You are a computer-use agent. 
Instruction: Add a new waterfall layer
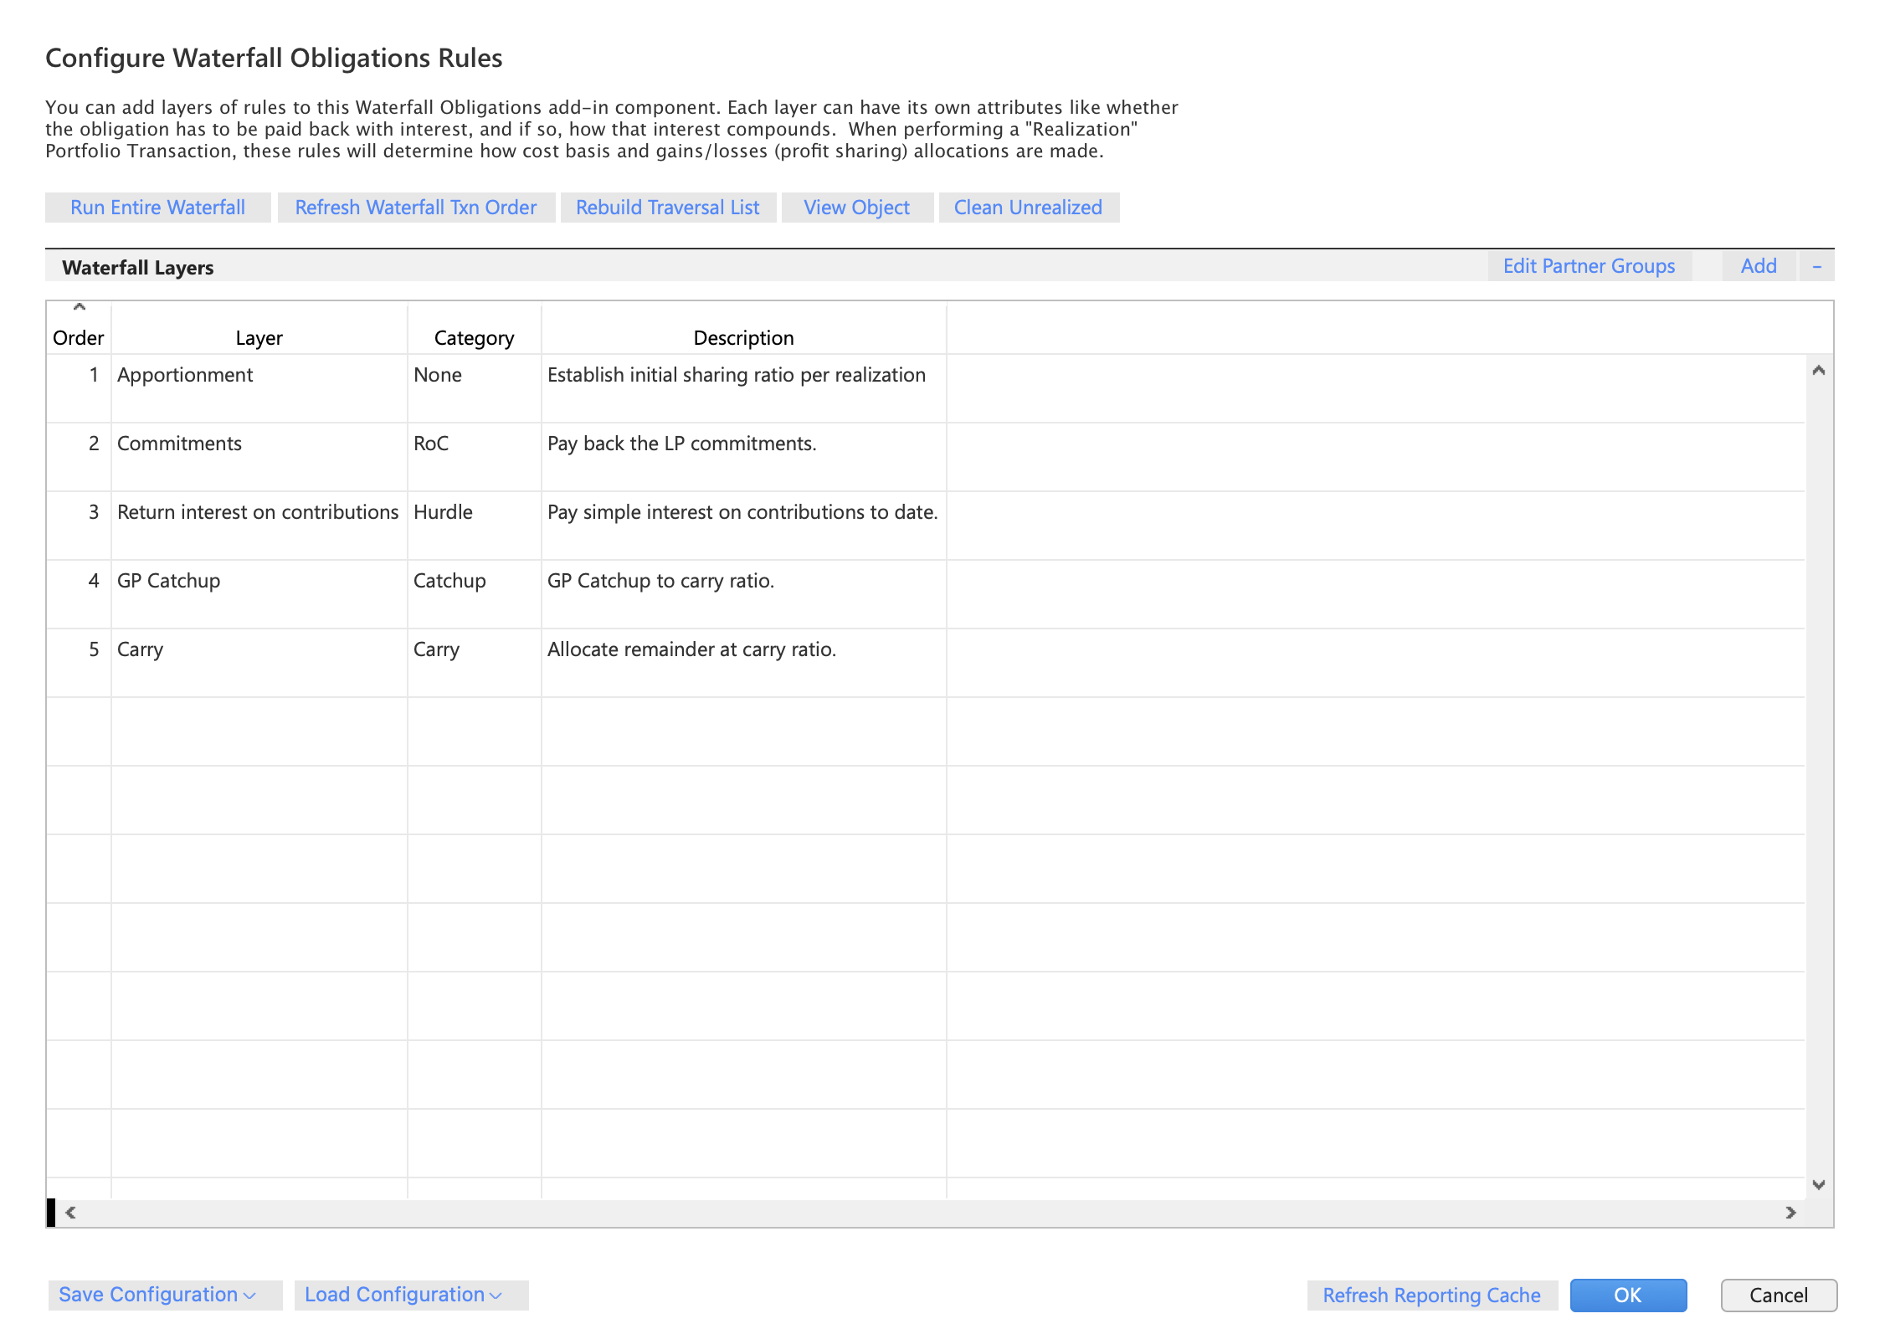point(1759,266)
